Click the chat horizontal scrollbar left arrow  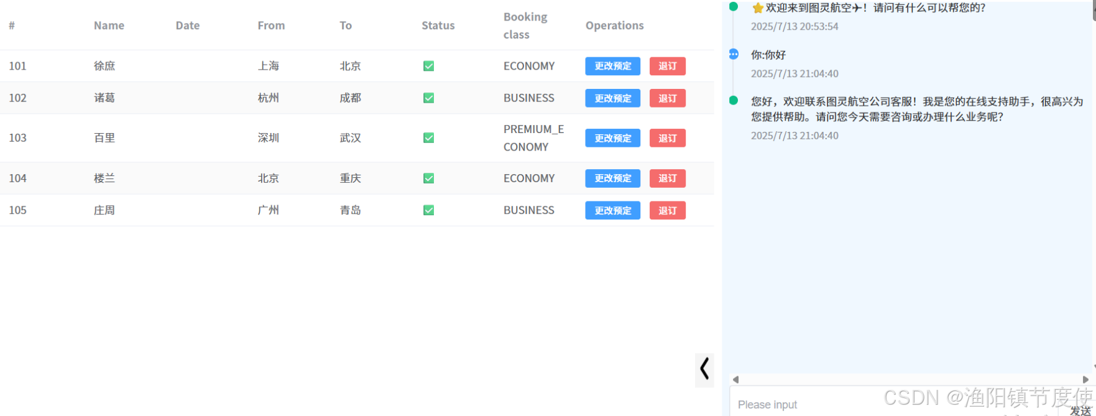735,379
